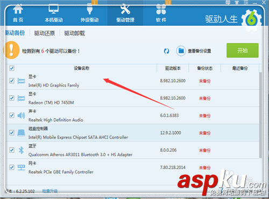Screen dimensions: 269x199
Task: Click the disk controller icon
Action: (21, 133)
